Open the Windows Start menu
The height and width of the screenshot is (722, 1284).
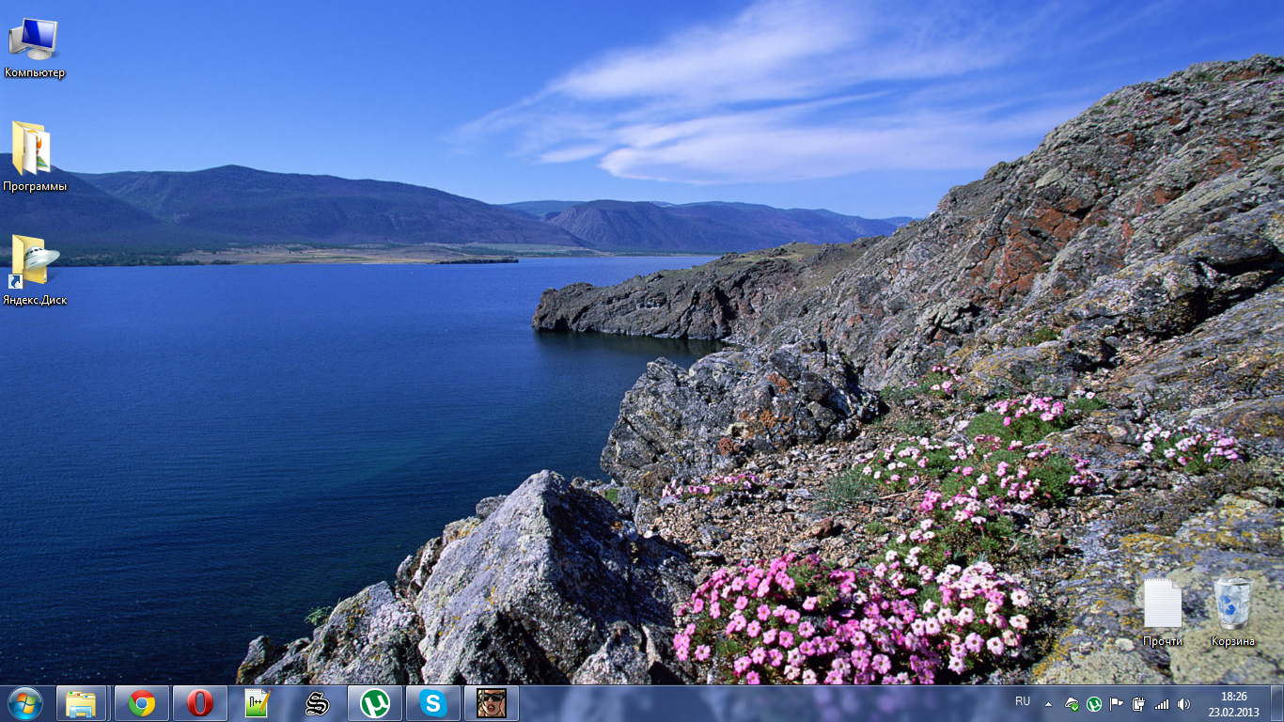[x=24, y=703]
